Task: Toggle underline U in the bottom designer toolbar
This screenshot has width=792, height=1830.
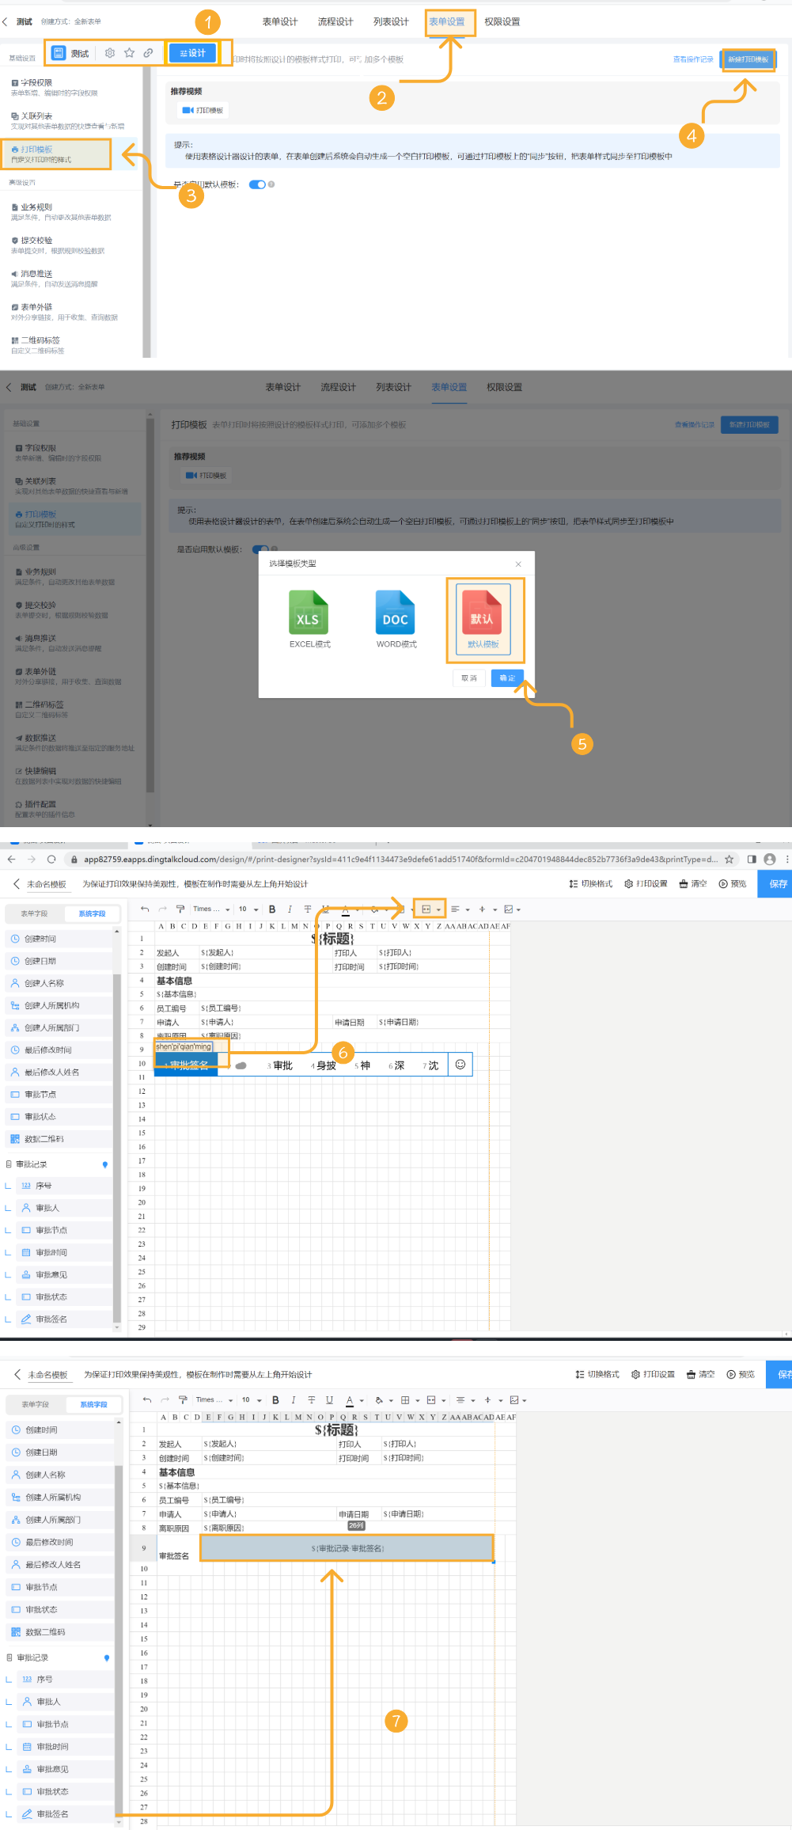Action: pos(329,1400)
